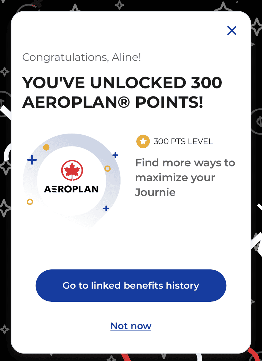Click the 300 PTS LEVEL label
Image resolution: width=262 pixels, height=361 pixels.
tap(183, 141)
